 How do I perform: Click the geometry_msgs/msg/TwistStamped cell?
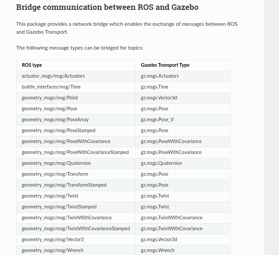point(59,207)
